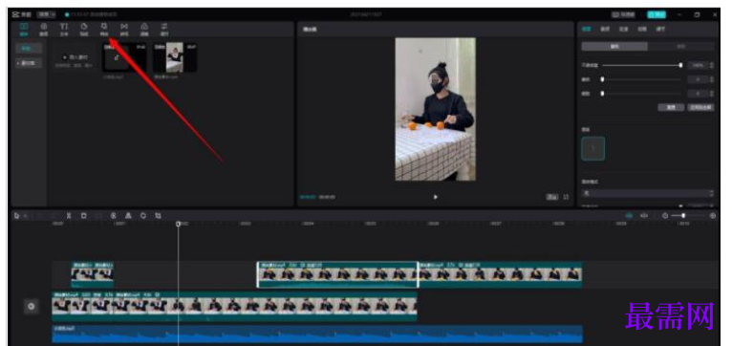This screenshot has width=732, height=346.
Task: Open the Transitions tab with bowtie icon
Action: 124,30
